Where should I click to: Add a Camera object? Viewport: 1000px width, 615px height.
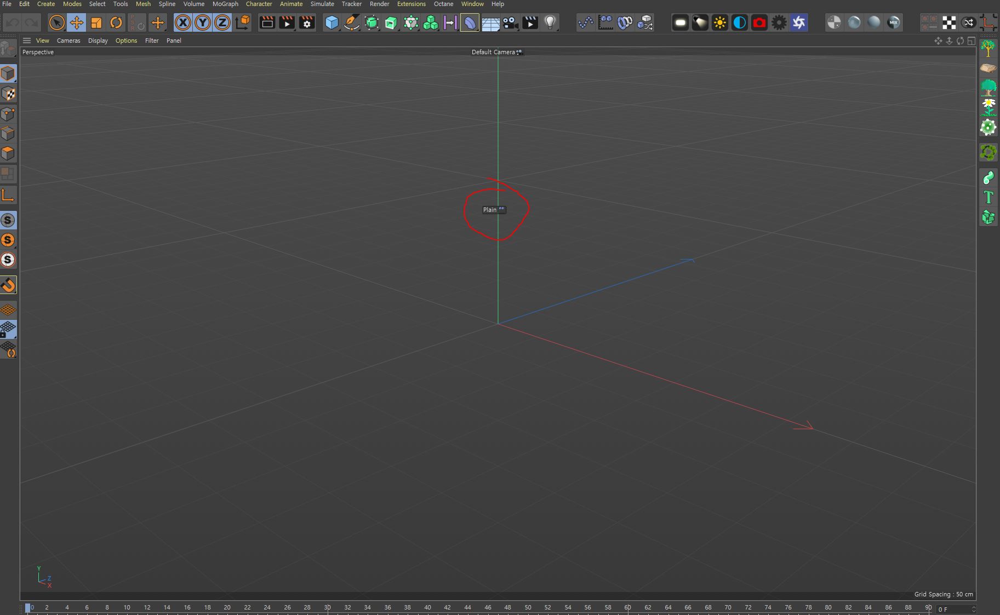click(x=510, y=22)
